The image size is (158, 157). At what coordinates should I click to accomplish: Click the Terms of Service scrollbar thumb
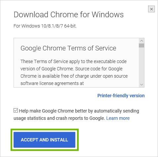click(141, 45)
